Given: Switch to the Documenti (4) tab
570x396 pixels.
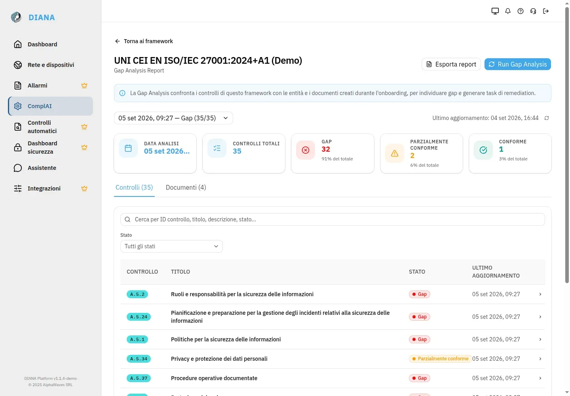Looking at the screenshot, I should pyautogui.click(x=186, y=187).
